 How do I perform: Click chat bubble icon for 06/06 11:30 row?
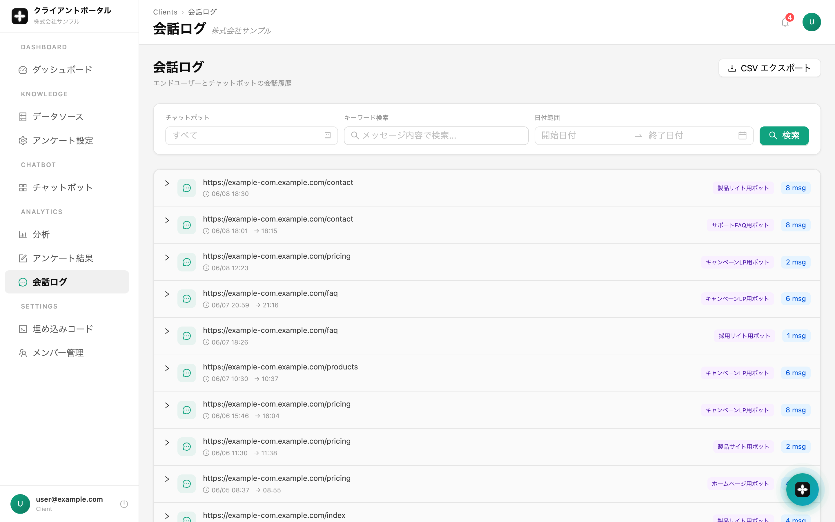[187, 447]
